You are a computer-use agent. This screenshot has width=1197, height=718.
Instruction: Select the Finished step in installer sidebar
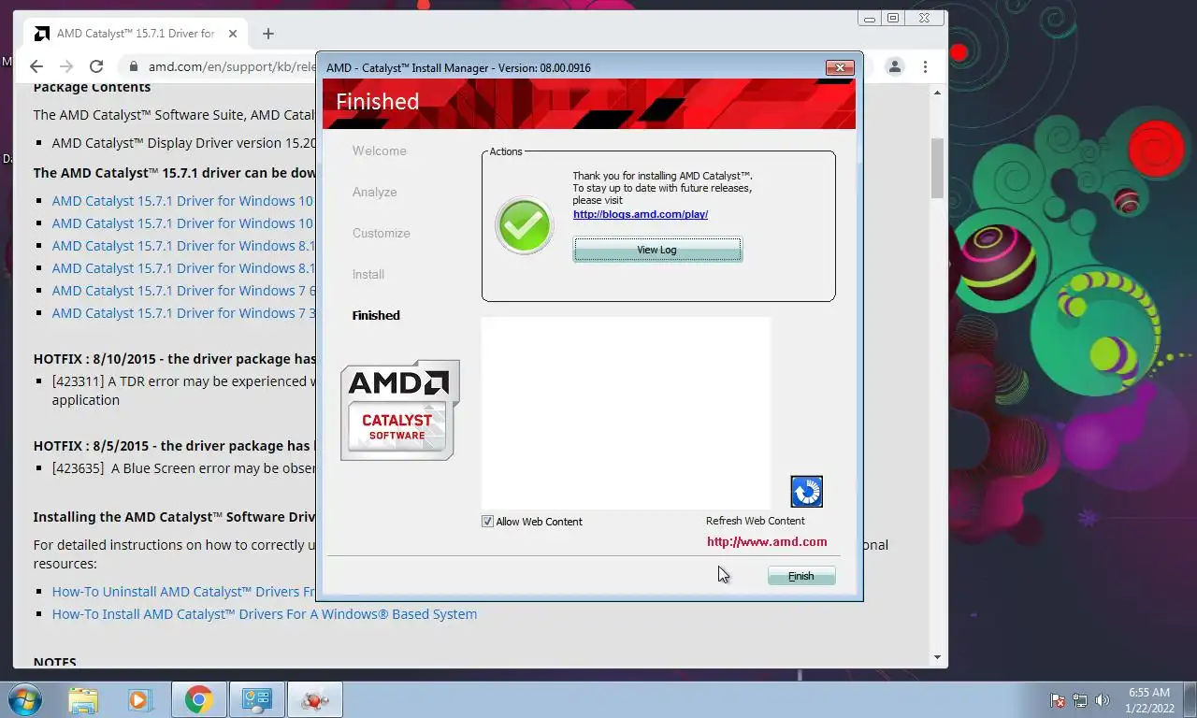click(376, 315)
